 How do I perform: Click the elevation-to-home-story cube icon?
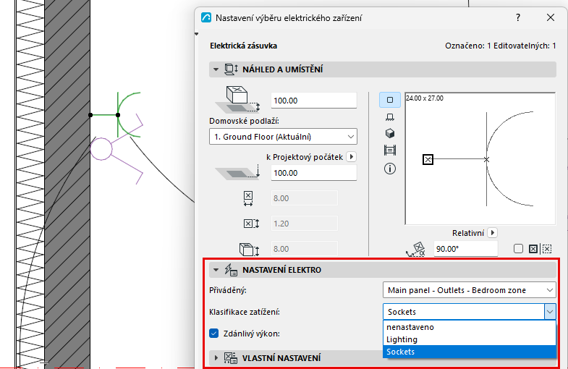tap(237, 100)
